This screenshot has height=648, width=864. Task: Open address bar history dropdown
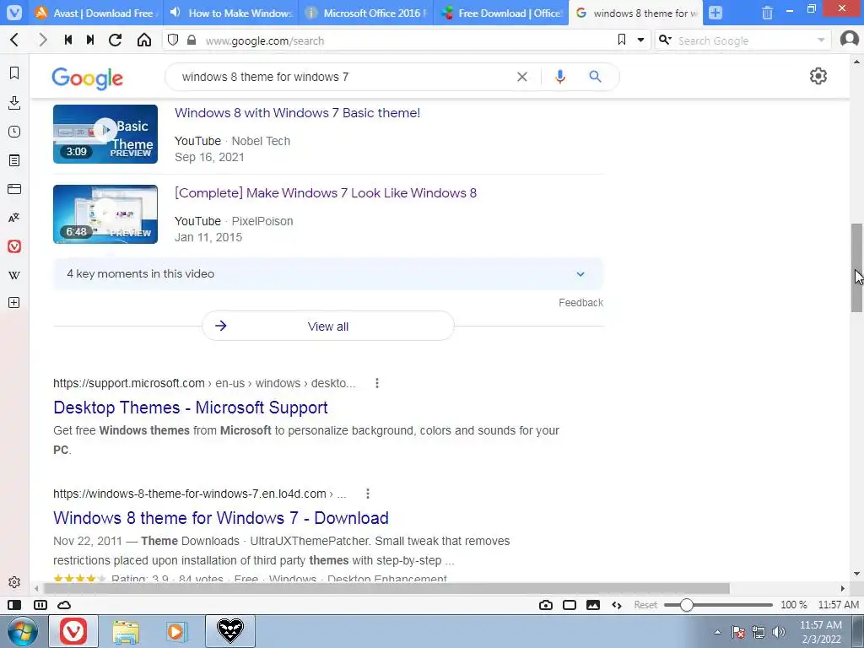pos(641,40)
